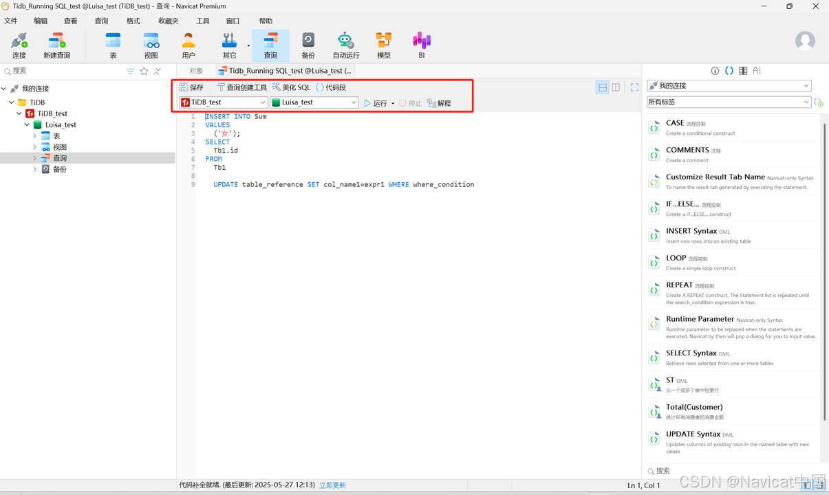Open the 备份 (Backup) toolbar icon
Viewport: 829px width, 495px height.
pos(308,45)
